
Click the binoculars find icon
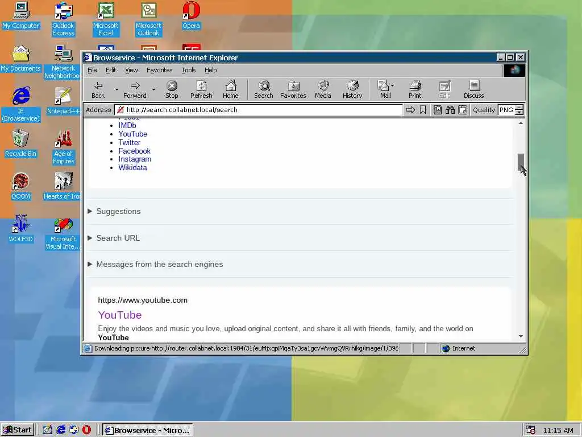pyautogui.click(x=450, y=110)
